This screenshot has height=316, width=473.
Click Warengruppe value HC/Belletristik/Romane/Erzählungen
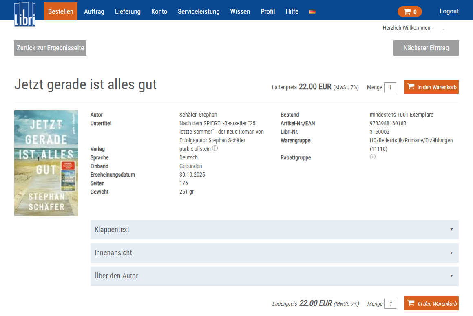[411, 140]
